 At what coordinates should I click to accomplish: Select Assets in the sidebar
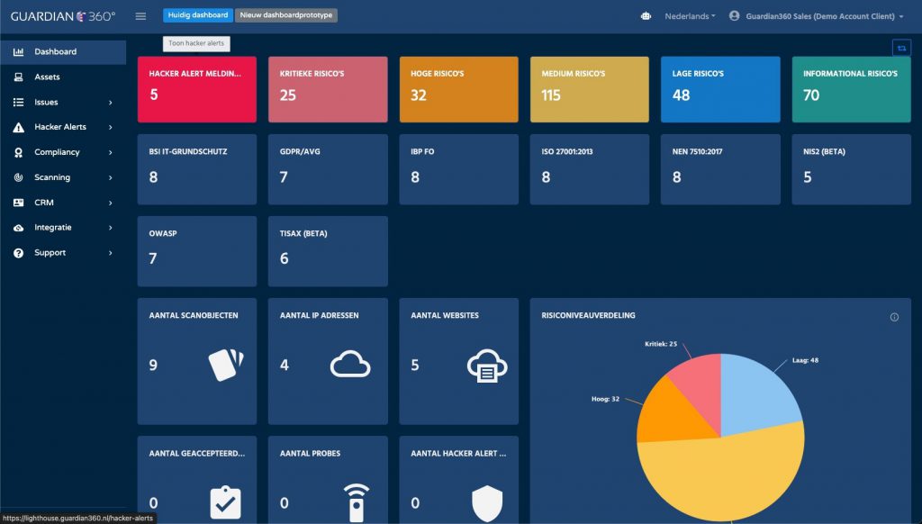click(47, 77)
